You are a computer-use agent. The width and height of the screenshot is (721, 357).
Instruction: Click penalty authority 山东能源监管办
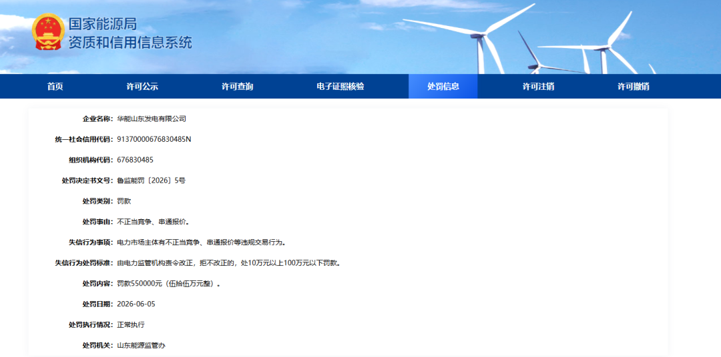[141, 345]
